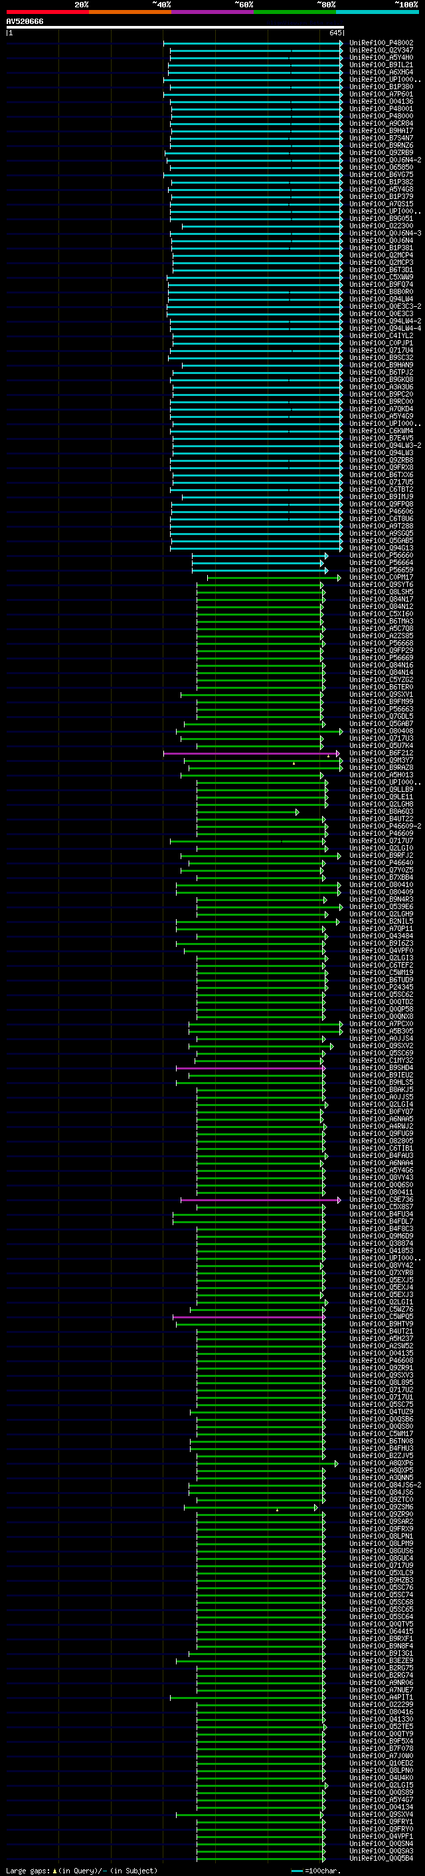Select the UniRef100_P46608 entry
The image size is (425, 1876).
pos(381,1361)
